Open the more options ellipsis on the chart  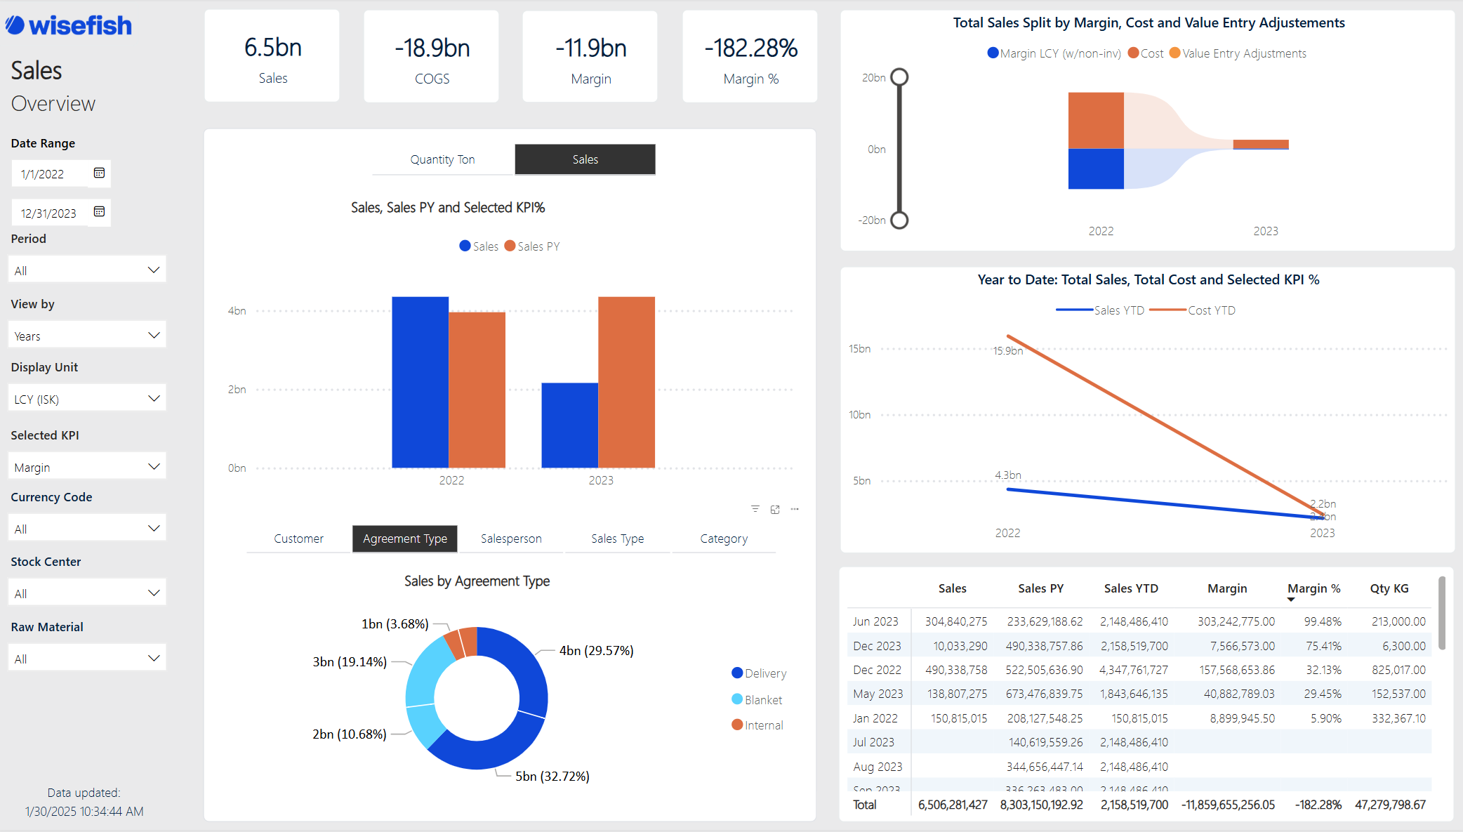click(x=795, y=509)
